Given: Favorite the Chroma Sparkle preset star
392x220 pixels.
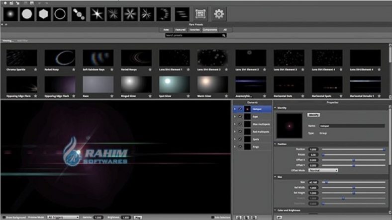Looking at the screenshot, I should (x=36, y=69).
